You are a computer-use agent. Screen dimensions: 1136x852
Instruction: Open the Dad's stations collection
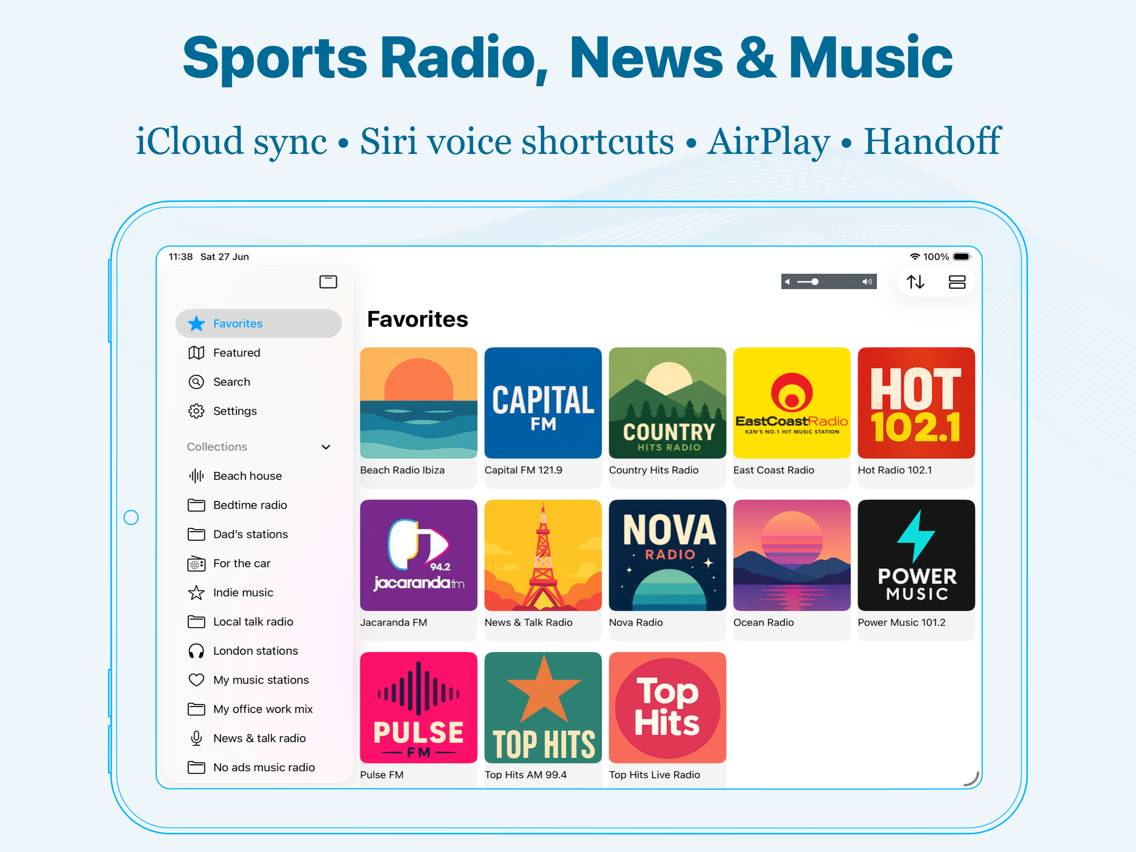(258, 535)
